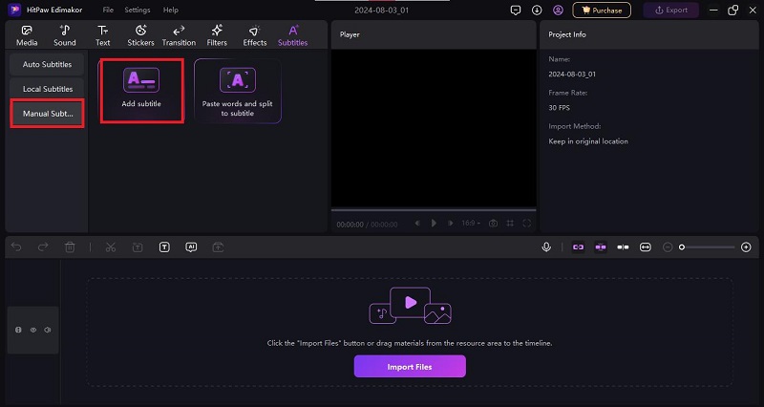Image resolution: width=764 pixels, height=407 pixels.
Task: Open the 16:9 aspect ratio dropdown
Action: 472,224
